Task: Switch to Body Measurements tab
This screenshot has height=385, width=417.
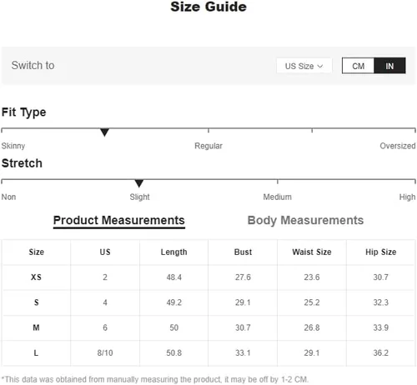Action: click(305, 221)
